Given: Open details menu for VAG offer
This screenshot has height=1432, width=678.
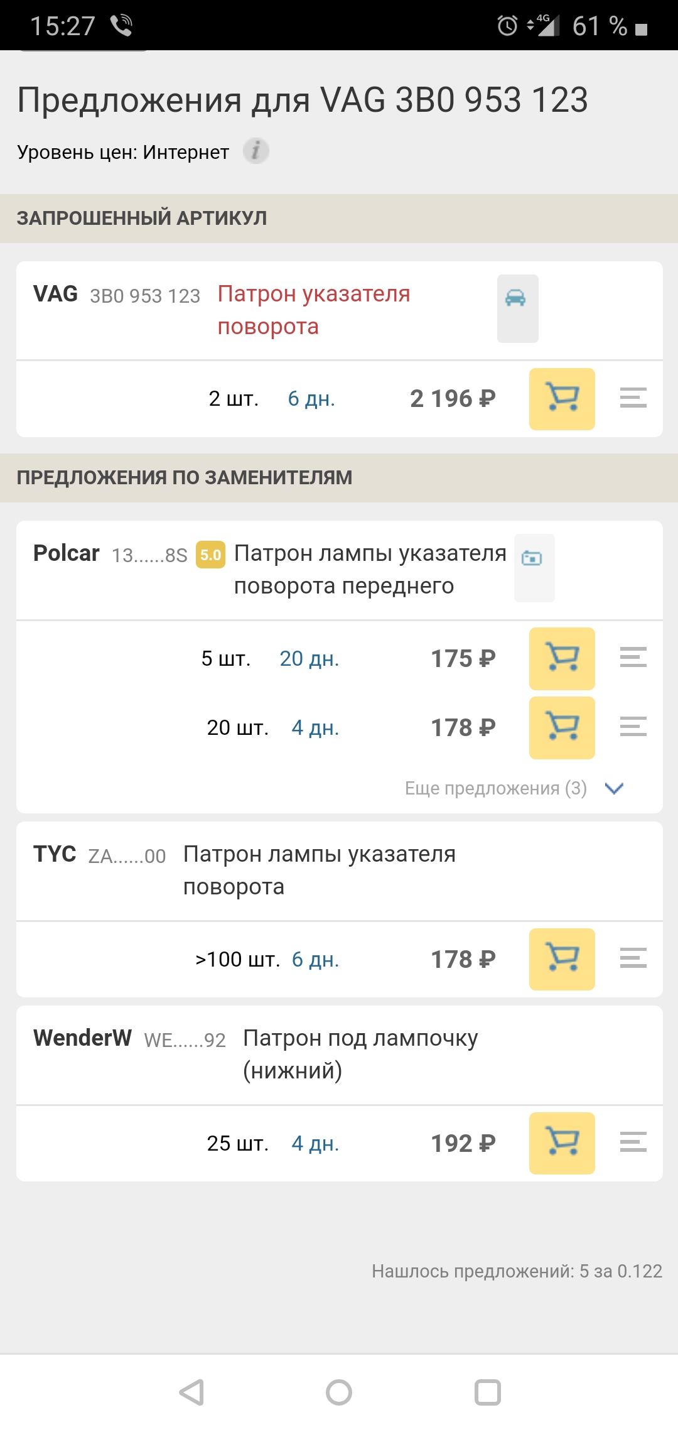Looking at the screenshot, I should click(633, 398).
